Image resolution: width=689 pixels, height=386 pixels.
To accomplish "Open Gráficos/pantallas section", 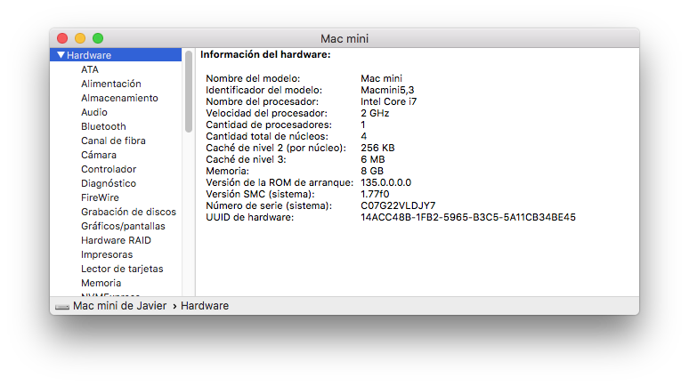I will pyautogui.click(x=123, y=226).
